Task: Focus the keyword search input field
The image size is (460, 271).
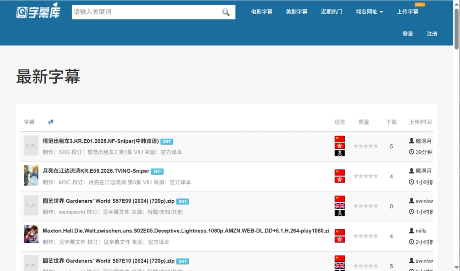Action: point(154,12)
